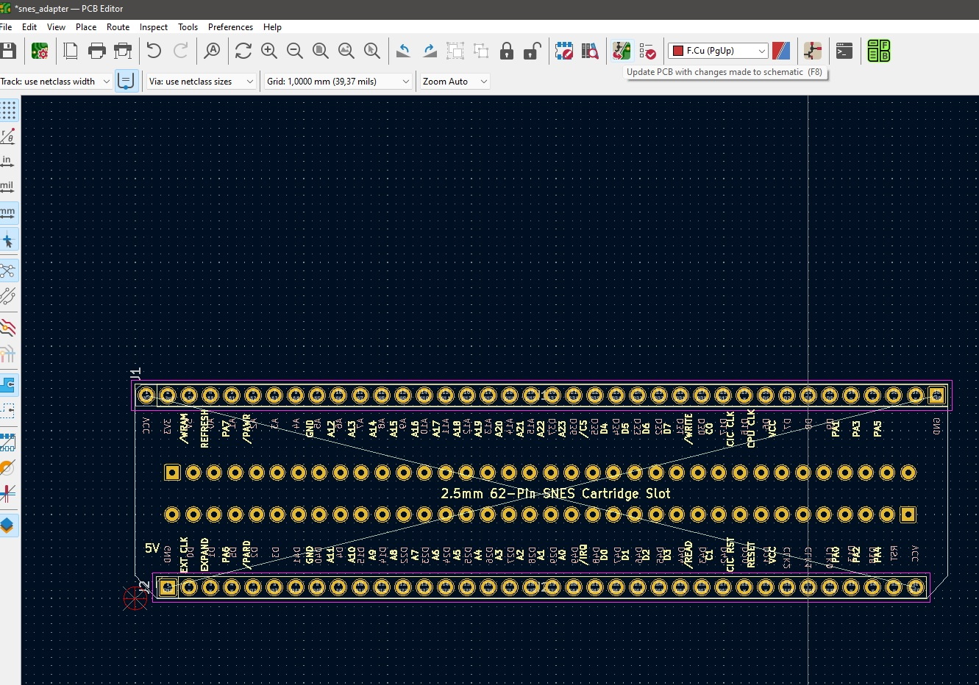The width and height of the screenshot is (979, 685).
Task: Ungroup selected items
Action: pyautogui.click(x=481, y=51)
